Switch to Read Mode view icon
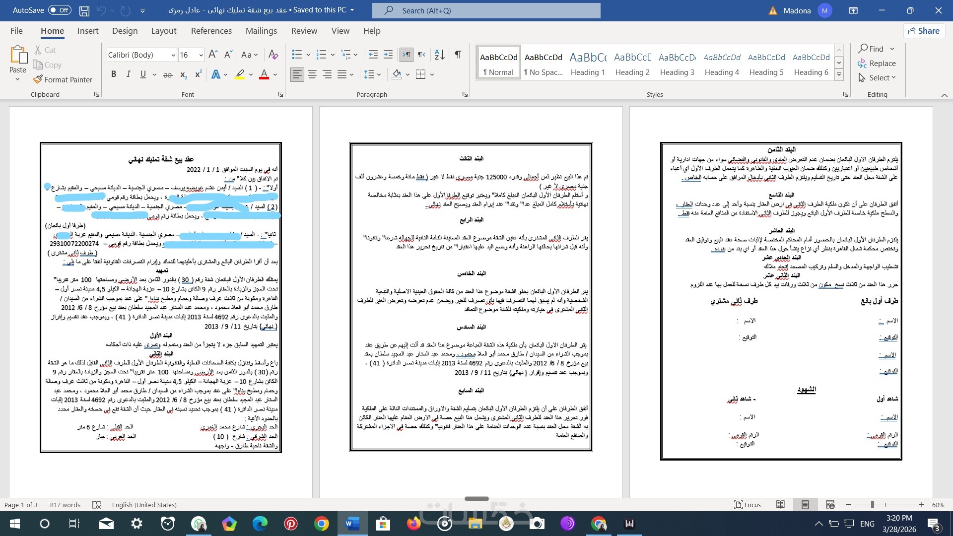 point(780,505)
